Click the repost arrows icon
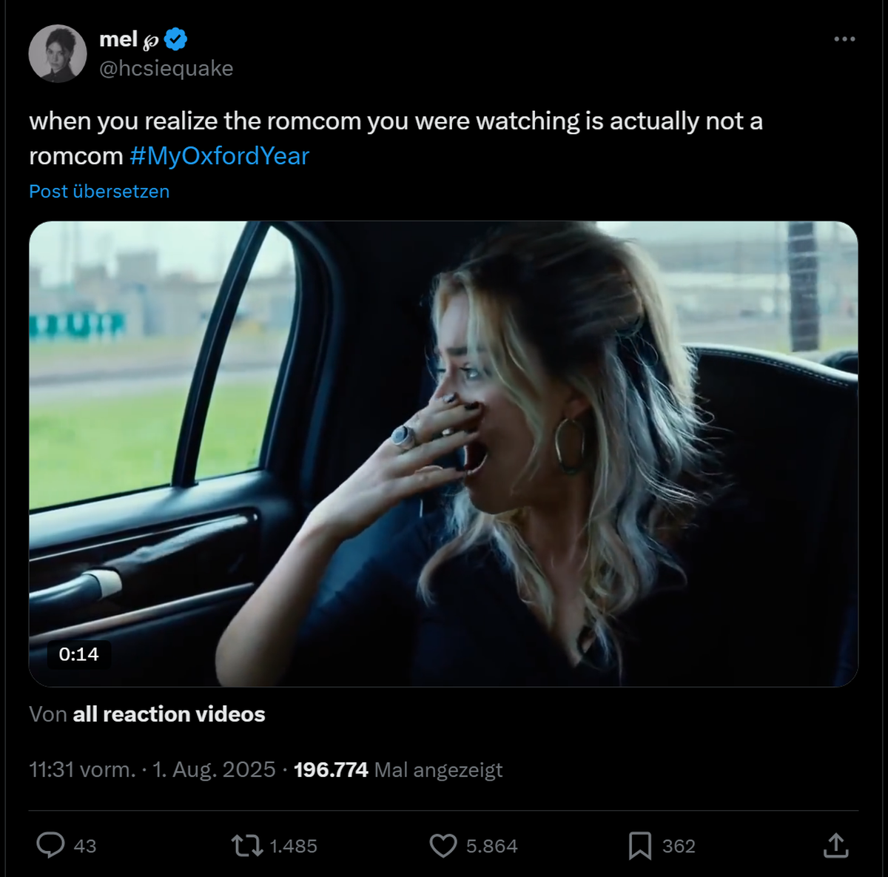888x877 pixels. tap(246, 845)
